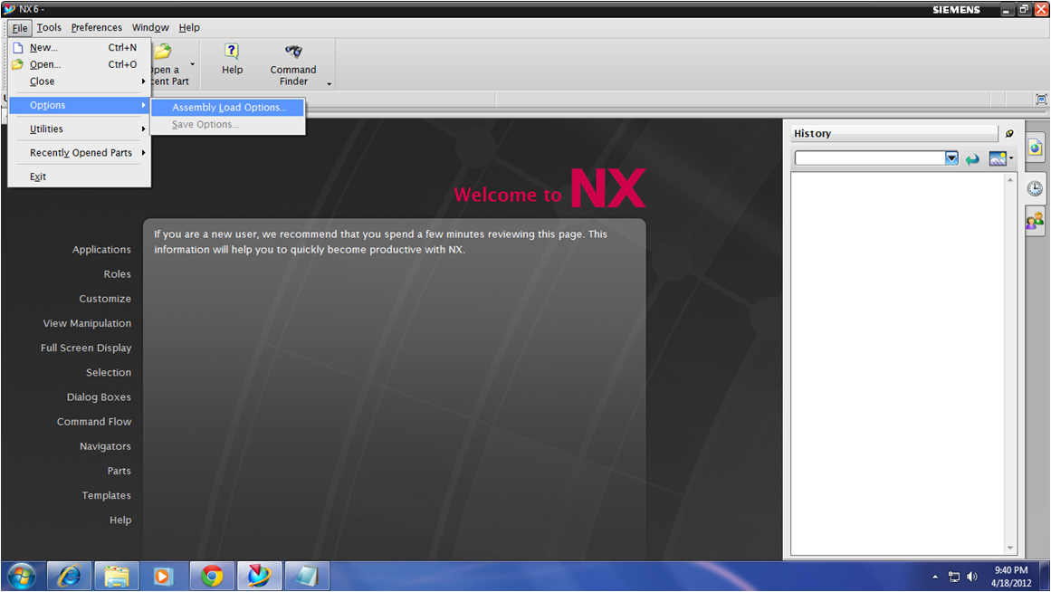Expand the History panel combo box dropdown

pos(951,158)
